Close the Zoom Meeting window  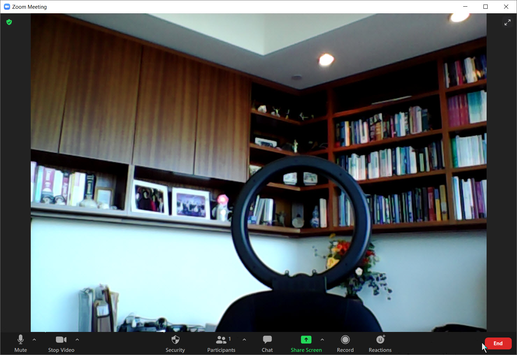506,7
